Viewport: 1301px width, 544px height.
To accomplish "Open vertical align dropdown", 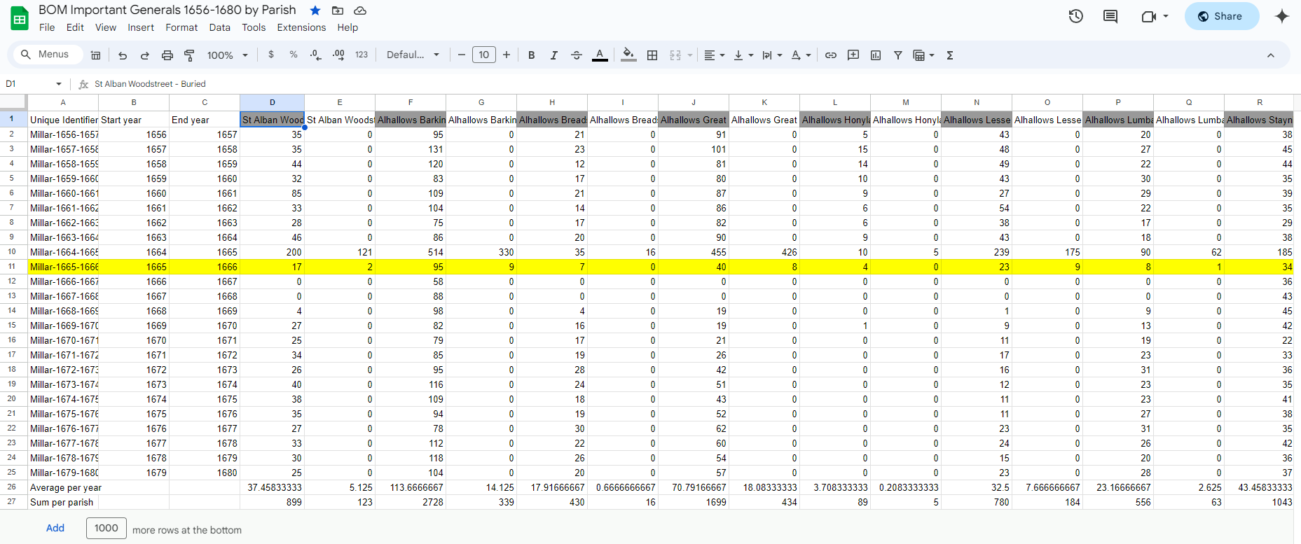I will pos(743,55).
